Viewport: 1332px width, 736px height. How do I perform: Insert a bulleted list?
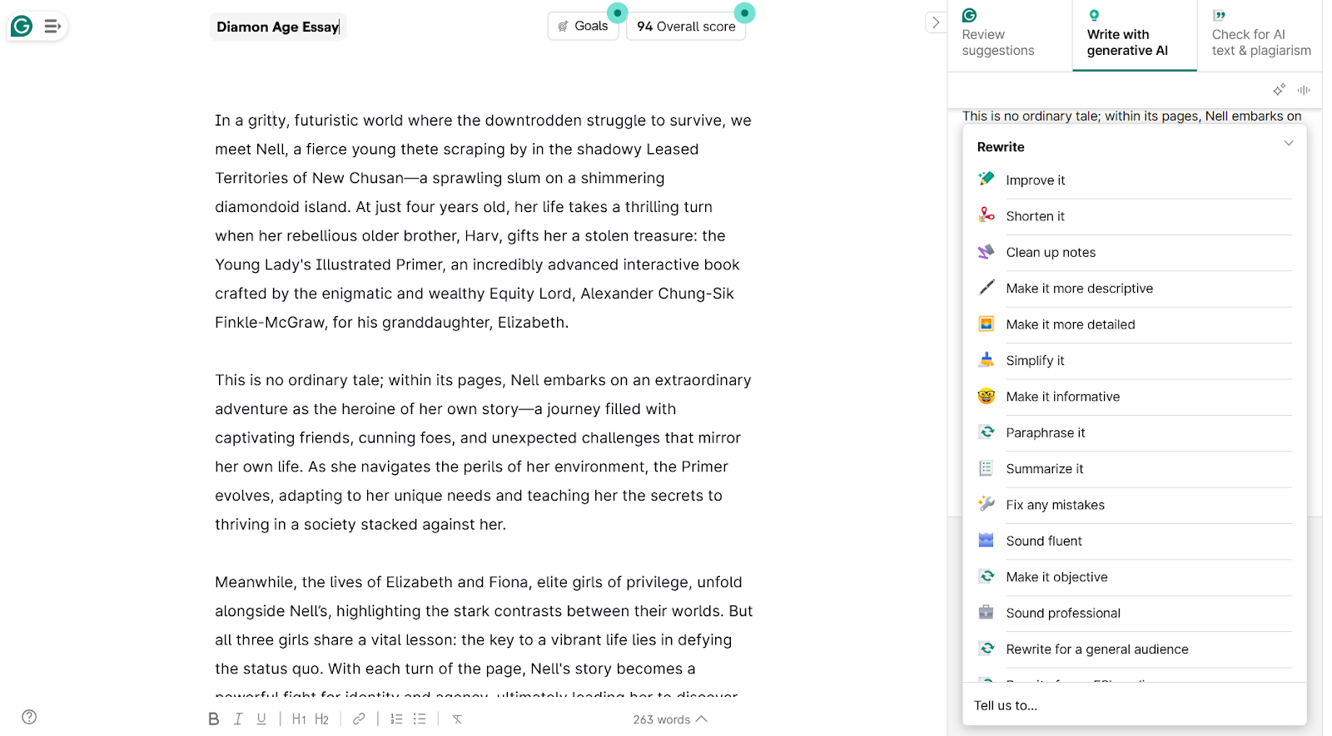point(420,719)
